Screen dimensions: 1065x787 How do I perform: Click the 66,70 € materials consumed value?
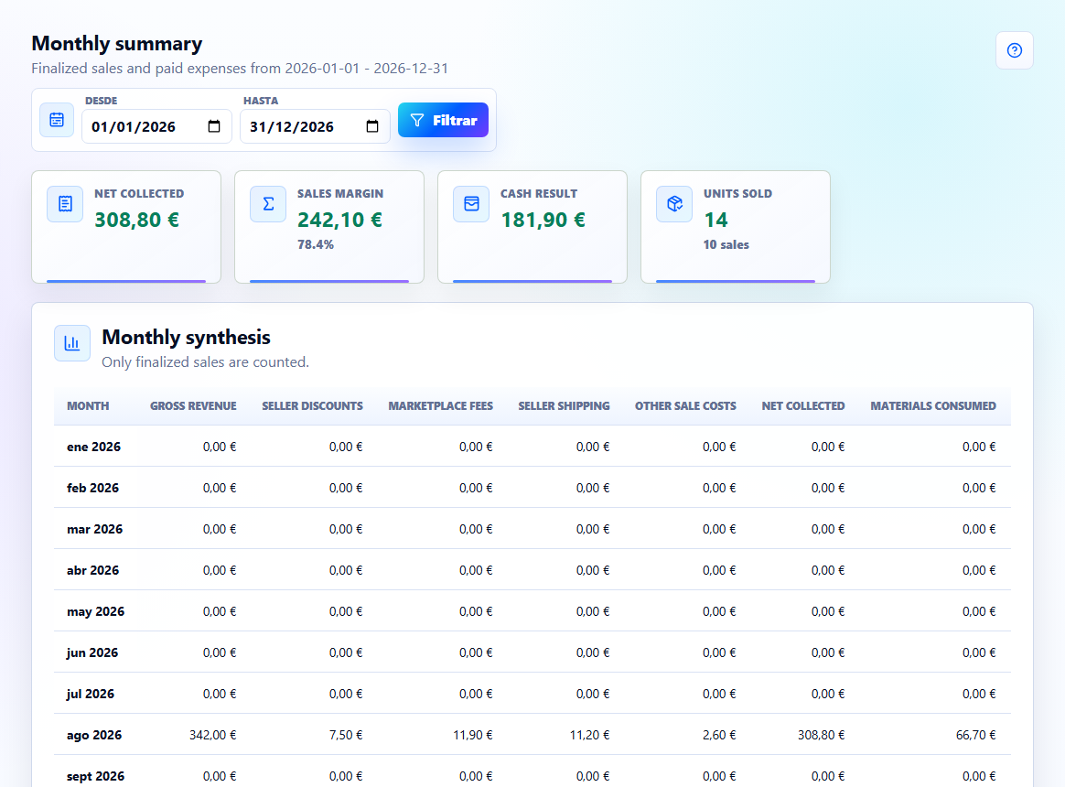(976, 736)
